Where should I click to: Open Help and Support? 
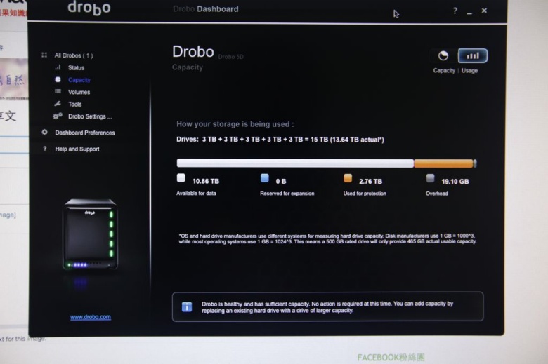coord(77,149)
